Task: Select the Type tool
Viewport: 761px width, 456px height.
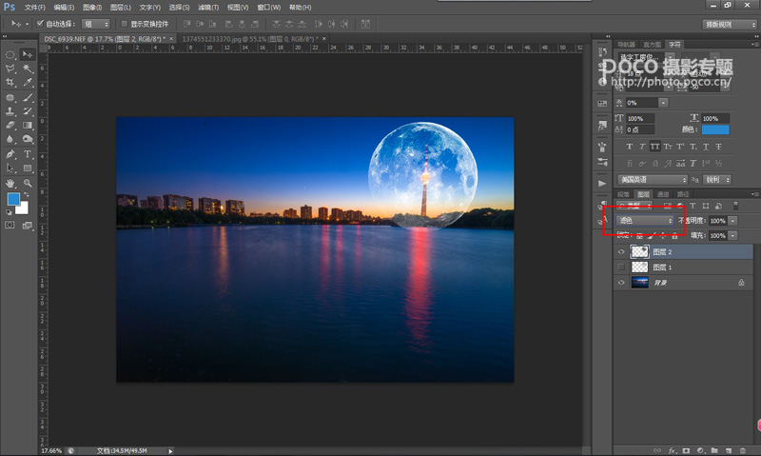Action: coord(28,154)
